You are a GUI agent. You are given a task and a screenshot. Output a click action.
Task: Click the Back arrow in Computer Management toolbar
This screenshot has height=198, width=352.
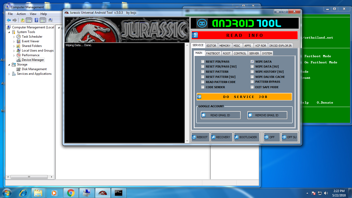(x=9, y=20)
